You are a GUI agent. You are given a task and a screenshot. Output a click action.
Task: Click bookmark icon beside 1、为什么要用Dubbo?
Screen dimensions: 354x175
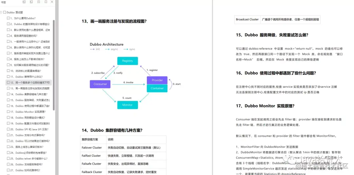click(x=8, y=18)
